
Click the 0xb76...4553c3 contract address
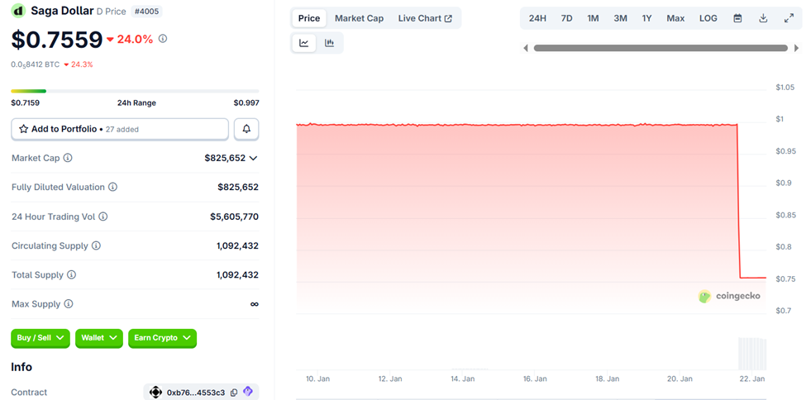[197, 393]
